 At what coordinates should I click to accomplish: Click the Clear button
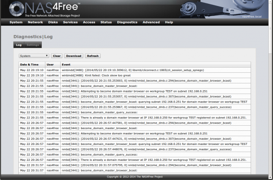tap(57, 56)
